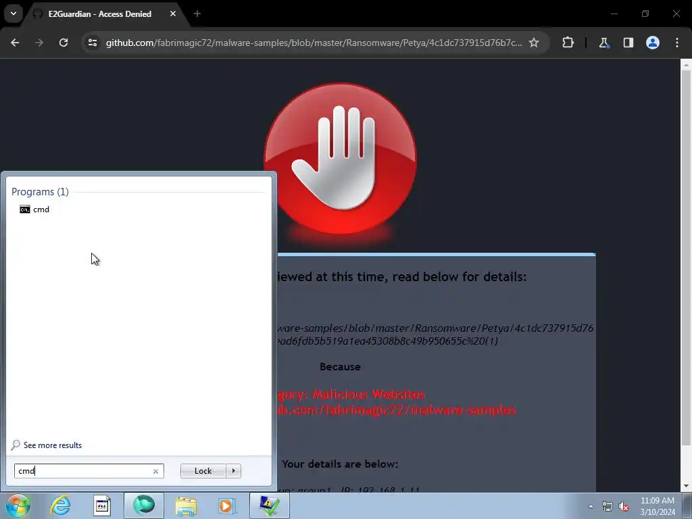Open site information icon in address bar

93,43
